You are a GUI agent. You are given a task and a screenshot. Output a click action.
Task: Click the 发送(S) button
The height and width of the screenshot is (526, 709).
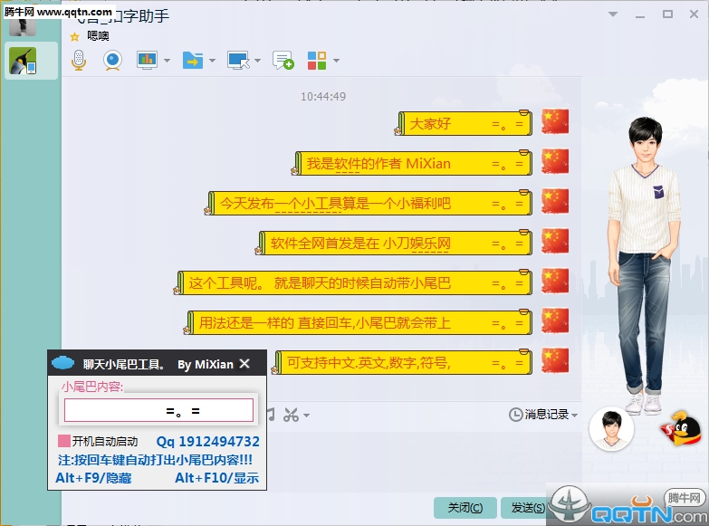527,508
